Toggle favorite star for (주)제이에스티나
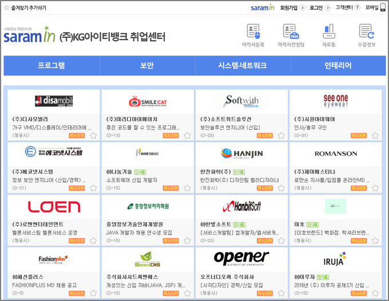The width and height of the screenshot is (389, 301). coord(375,188)
